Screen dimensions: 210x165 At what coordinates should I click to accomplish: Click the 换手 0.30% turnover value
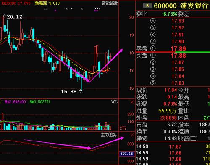(170, 132)
